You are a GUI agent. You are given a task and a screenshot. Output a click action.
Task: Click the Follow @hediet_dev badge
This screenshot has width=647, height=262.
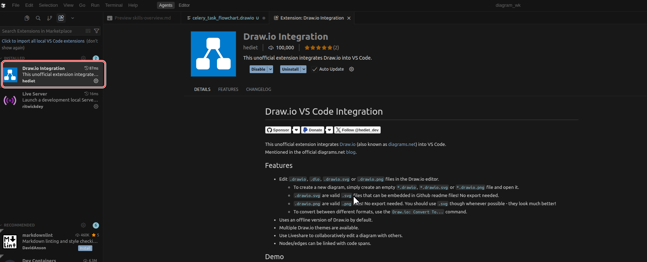(x=358, y=130)
